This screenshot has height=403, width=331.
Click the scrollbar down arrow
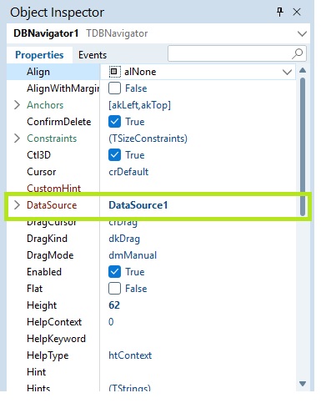[x=303, y=384]
